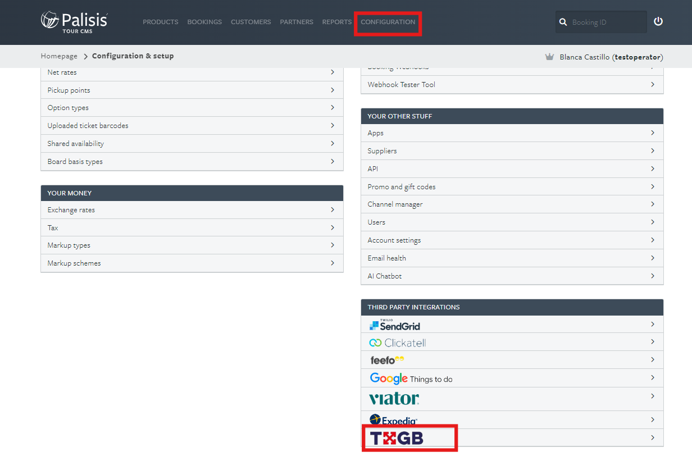Open Exchange rates settings
The image size is (692, 461).
(x=192, y=210)
